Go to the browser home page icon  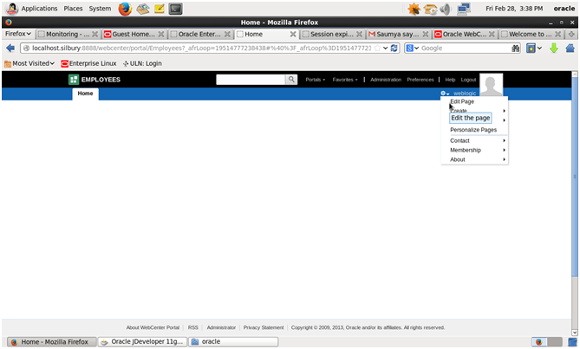[x=570, y=48]
